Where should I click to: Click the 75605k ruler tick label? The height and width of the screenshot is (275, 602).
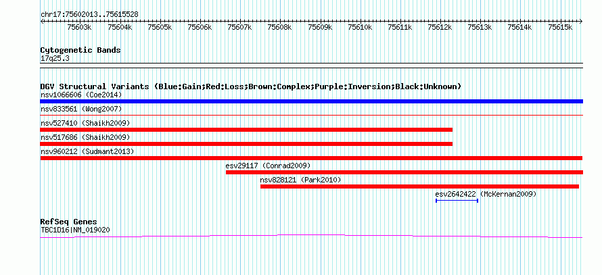pos(160,27)
